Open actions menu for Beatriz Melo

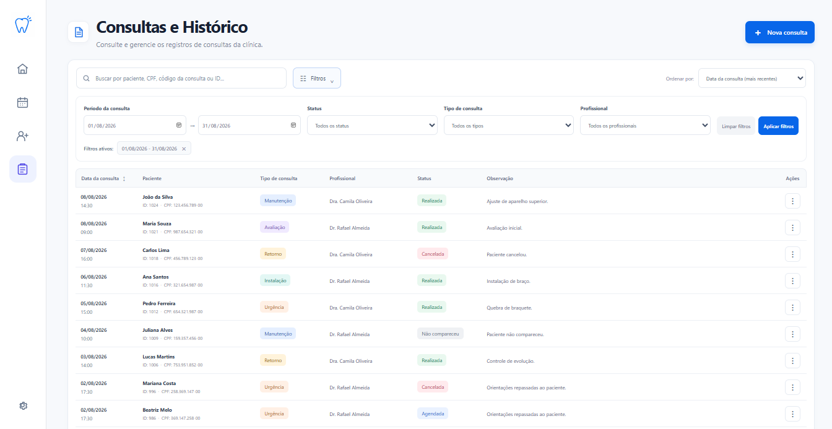pyautogui.click(x=792, y=414)
